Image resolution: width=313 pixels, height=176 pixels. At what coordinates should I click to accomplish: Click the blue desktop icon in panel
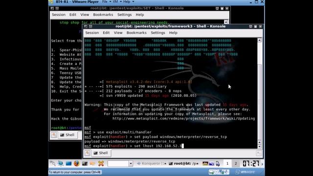click(x=68, y=164)
